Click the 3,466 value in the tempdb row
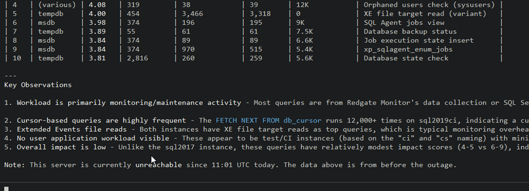 point(192,14)
